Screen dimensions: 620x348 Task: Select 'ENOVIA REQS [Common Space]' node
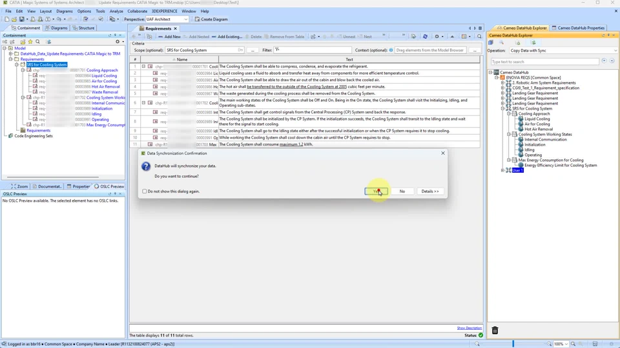tap(533, 78)
